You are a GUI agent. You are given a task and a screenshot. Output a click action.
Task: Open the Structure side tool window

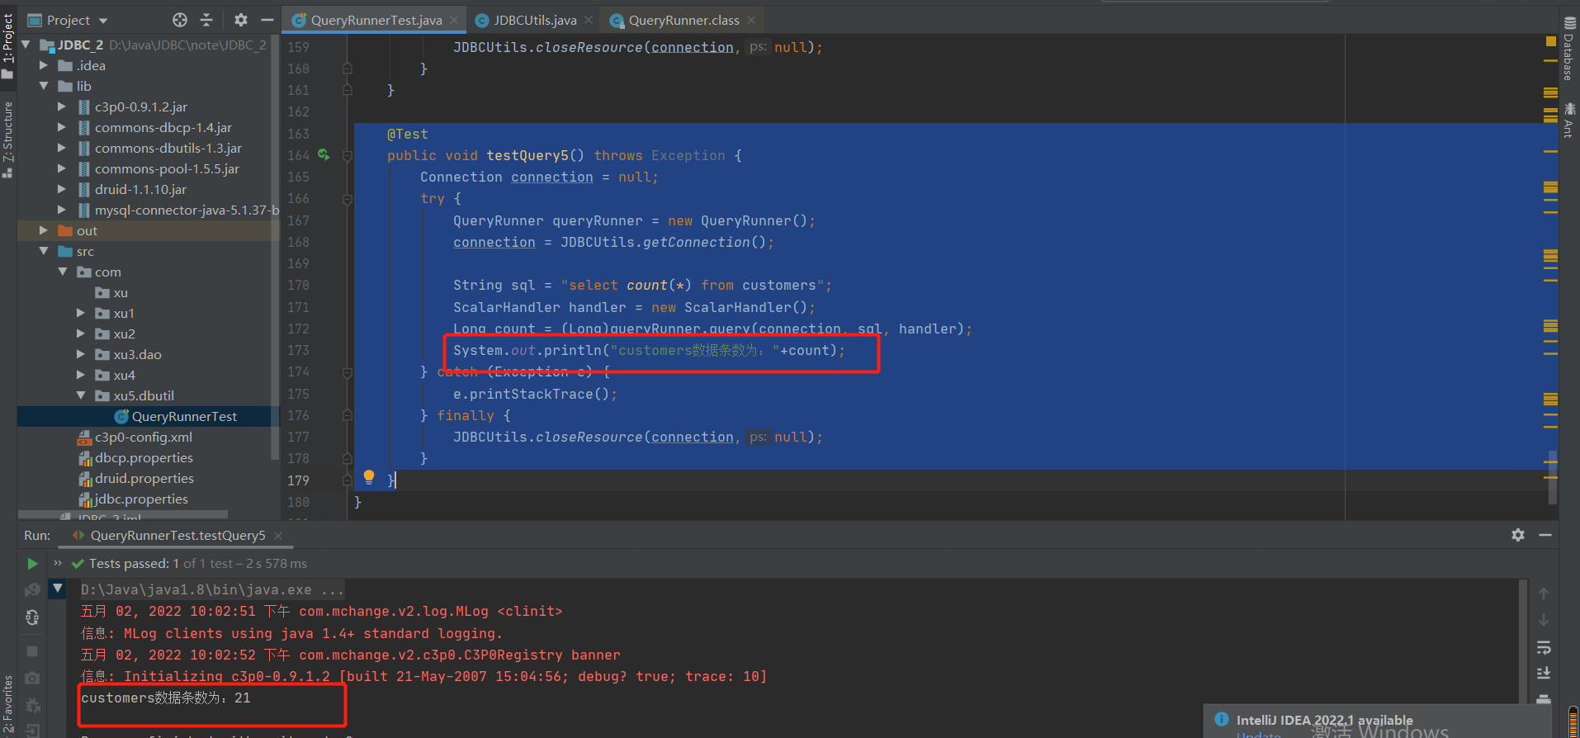[7, 138]
